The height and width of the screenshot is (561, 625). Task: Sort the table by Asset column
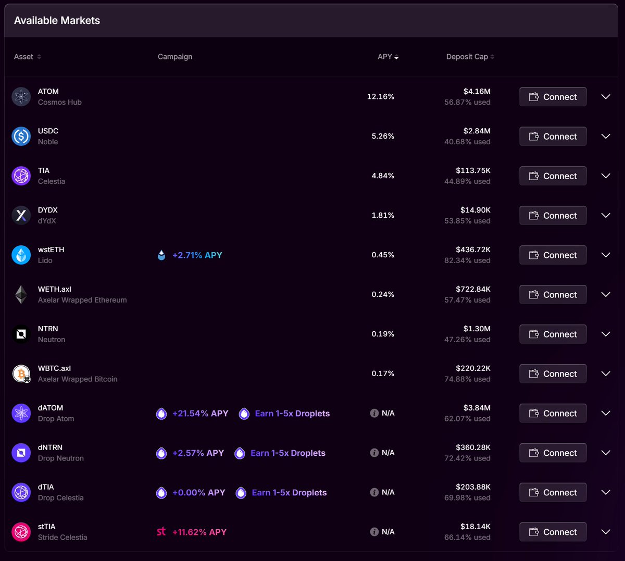pyautogui.click(x=28, y=57)
